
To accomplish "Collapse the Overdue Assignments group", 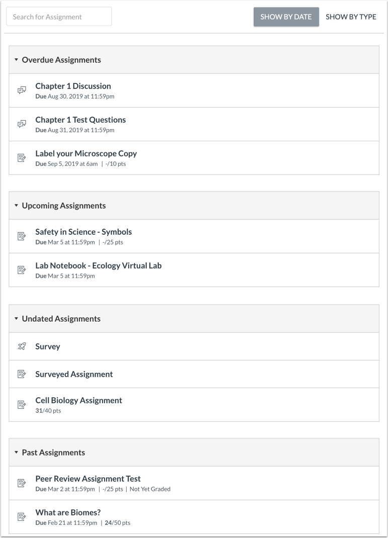I will point(16,60).
